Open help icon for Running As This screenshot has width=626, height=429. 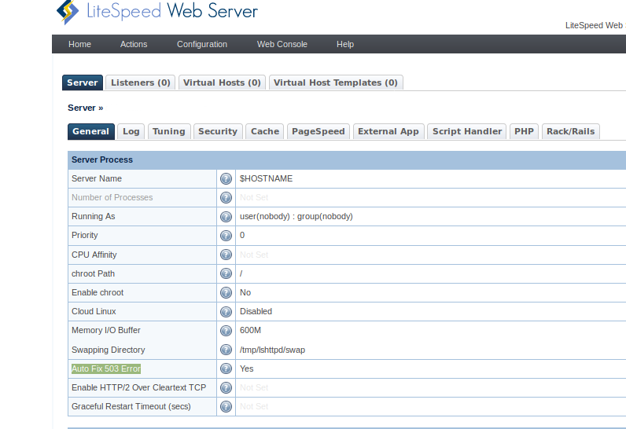point(226,217)
